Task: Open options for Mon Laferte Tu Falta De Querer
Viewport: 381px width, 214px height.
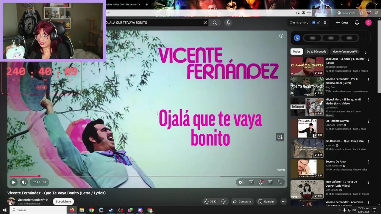Action: tap(368, 182)
